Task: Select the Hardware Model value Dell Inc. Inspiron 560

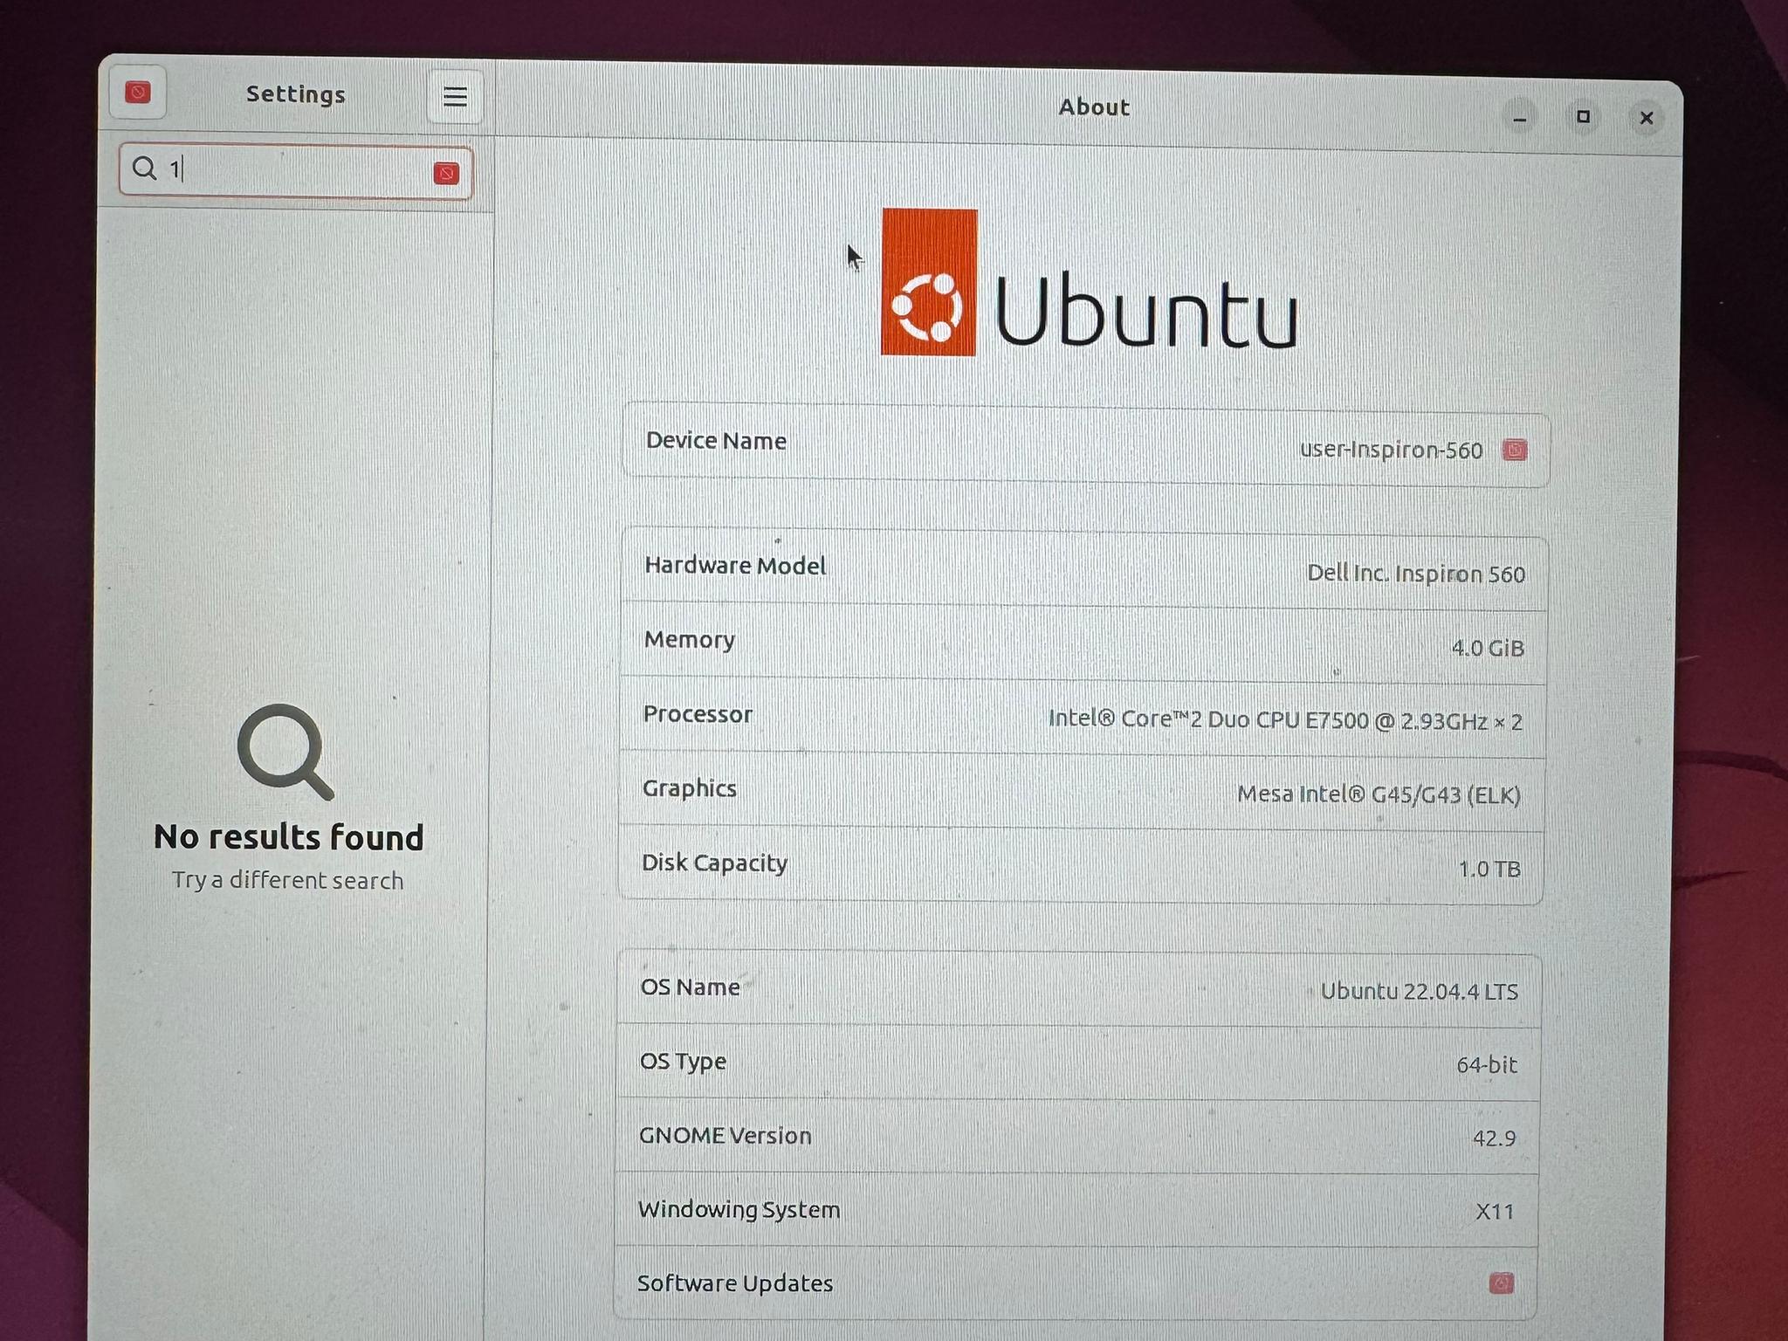Action: [1416, 574]
